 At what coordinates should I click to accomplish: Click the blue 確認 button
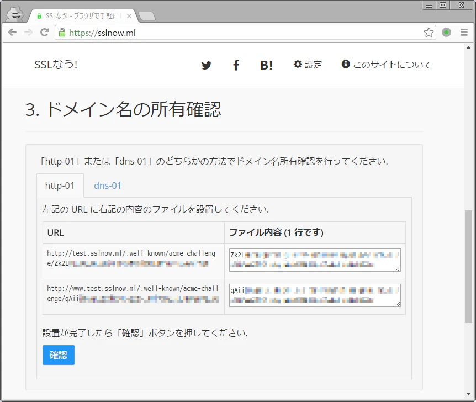point(59,355)
